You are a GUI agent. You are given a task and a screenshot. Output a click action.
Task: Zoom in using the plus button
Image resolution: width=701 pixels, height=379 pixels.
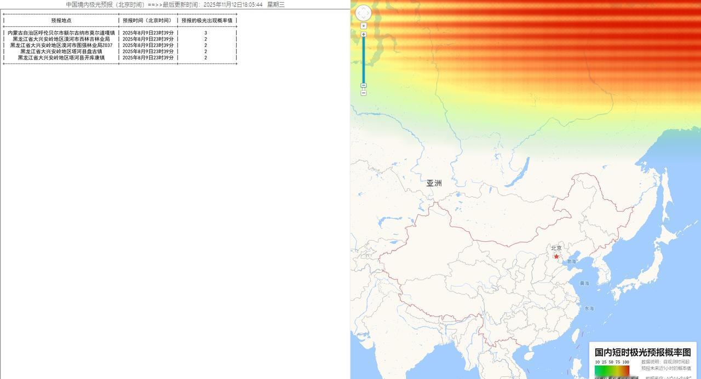coord(363,34)
